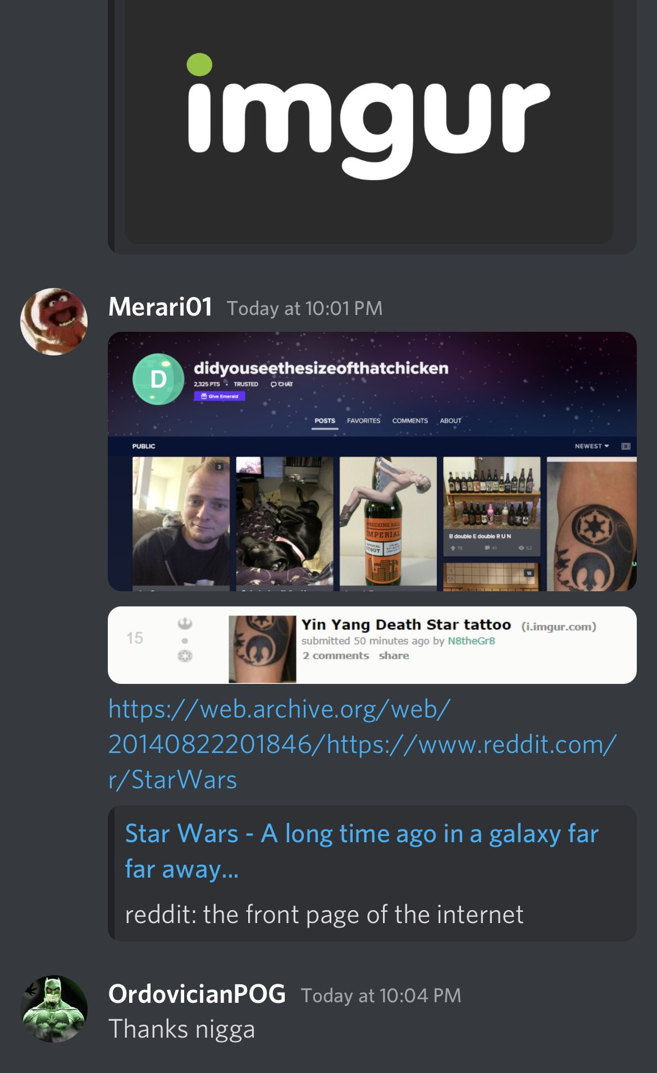Open the web.archive.org reddit link
The height and width of the screenshot is (1073, 657).
363,744
